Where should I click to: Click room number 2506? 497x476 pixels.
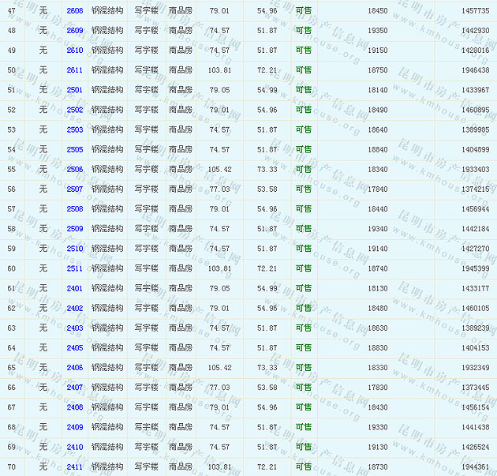pyautogui.click(x=75, y=169)
